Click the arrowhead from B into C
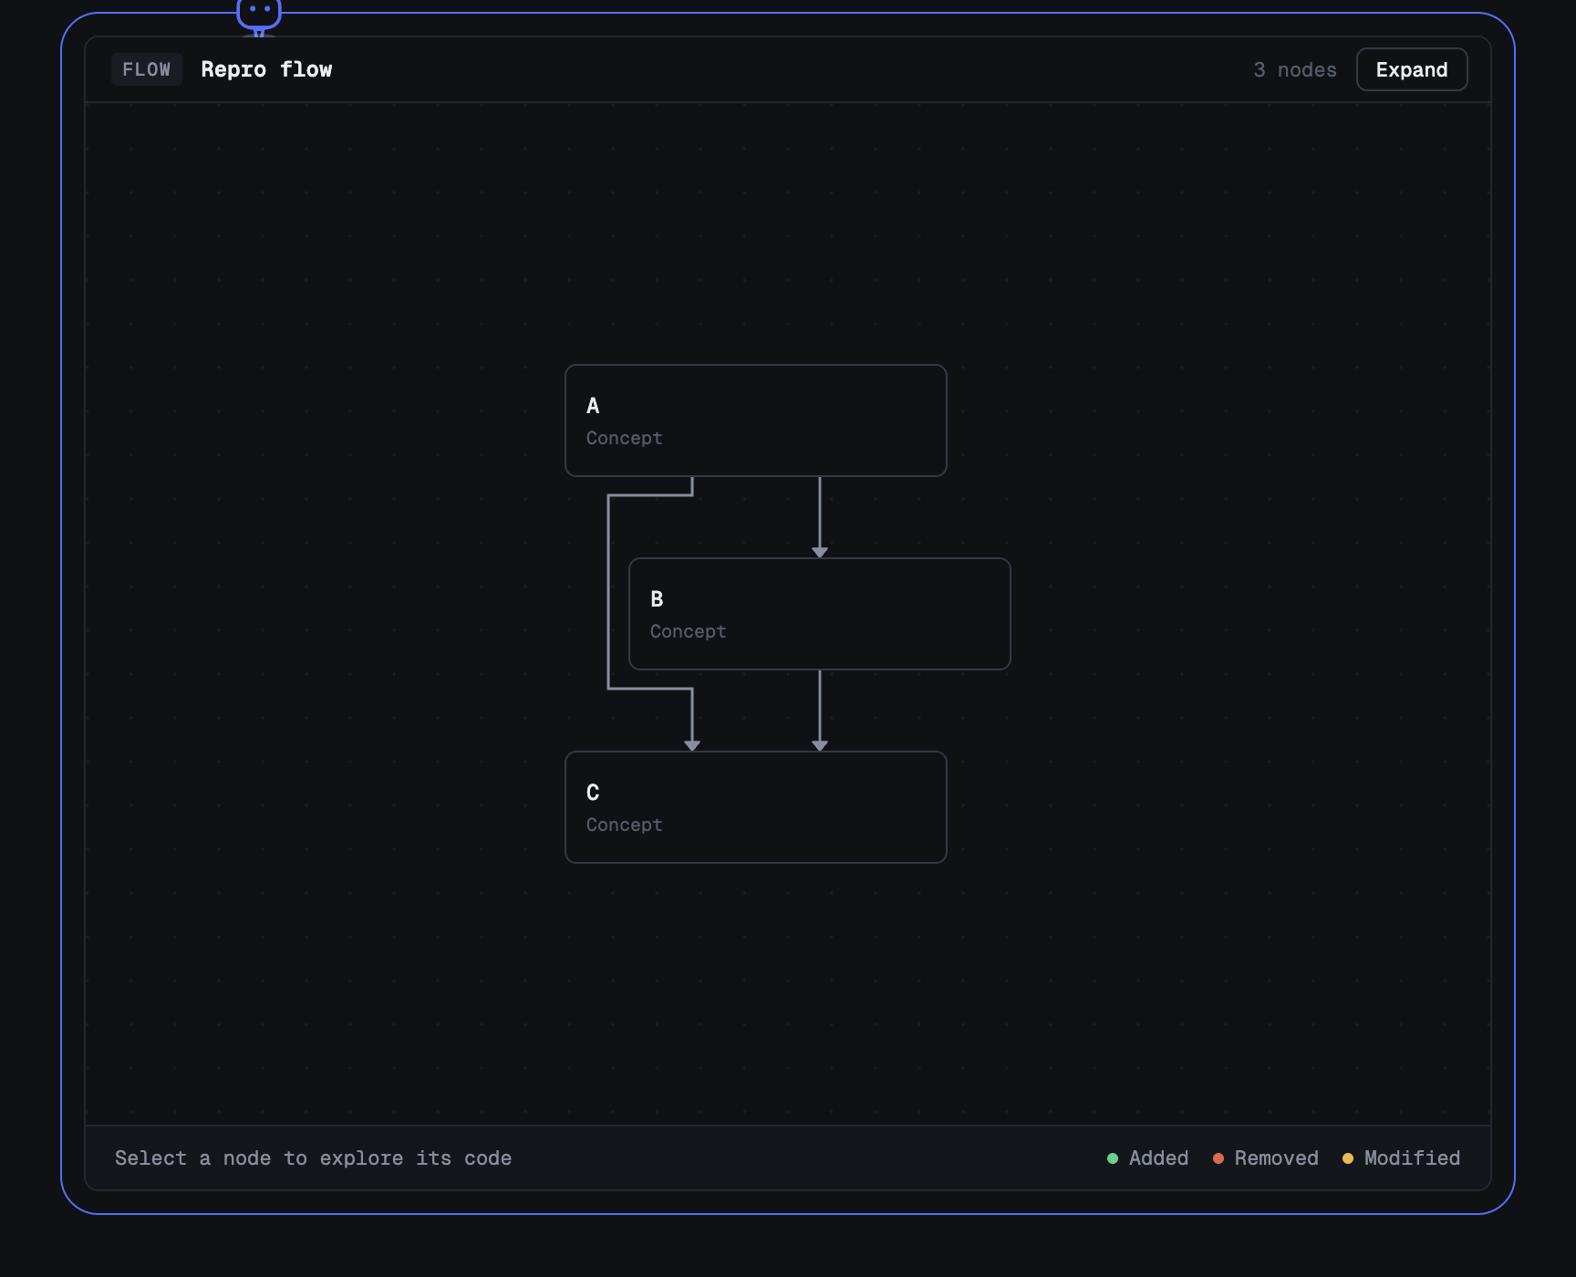 pos(819,745)
